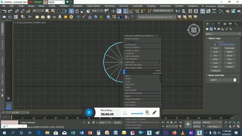Click the Redo arrow in main toolbar
242x136 pixels.
pos(10,11)
